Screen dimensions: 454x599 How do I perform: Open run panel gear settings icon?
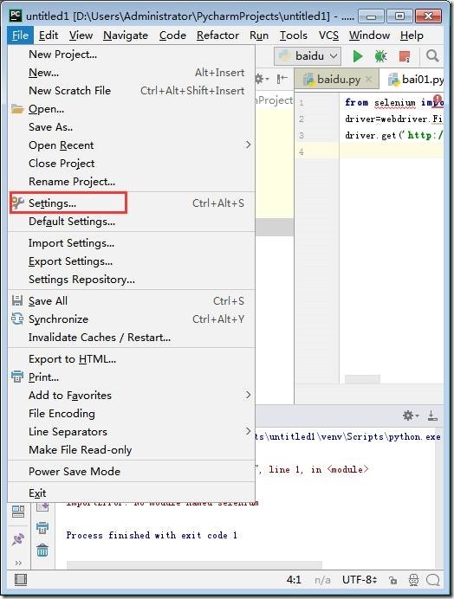click(x=411, y=415)
